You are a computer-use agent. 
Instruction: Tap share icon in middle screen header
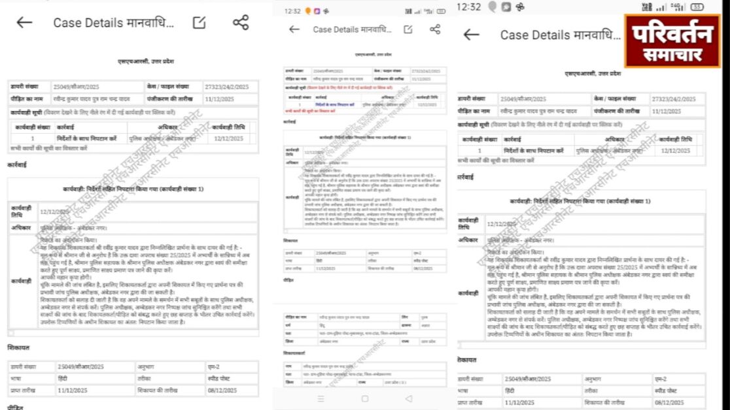[x=435, y=29]
